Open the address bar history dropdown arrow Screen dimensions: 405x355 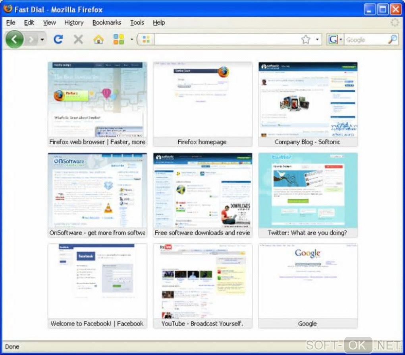pos(317,40)
